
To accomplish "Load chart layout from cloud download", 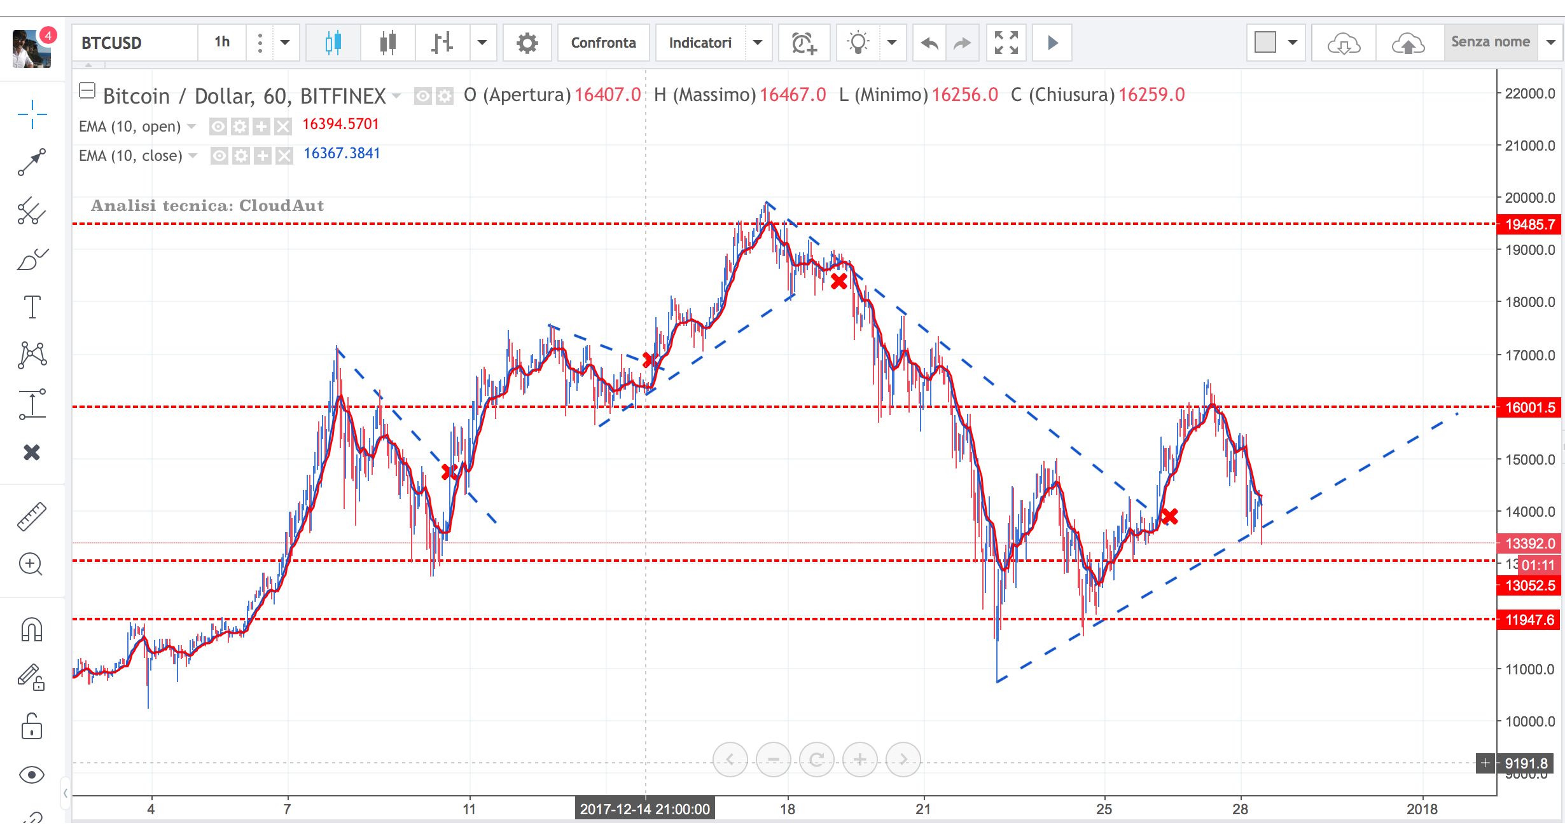I will [x=1344, y=43].
